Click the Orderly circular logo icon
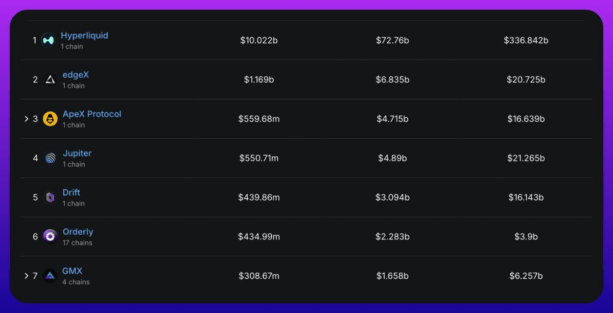613x313 pixels. pos(50,237)
